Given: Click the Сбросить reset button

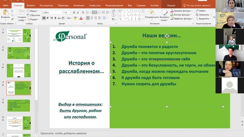Looking at the screenshot, I should tap(33, 15).
